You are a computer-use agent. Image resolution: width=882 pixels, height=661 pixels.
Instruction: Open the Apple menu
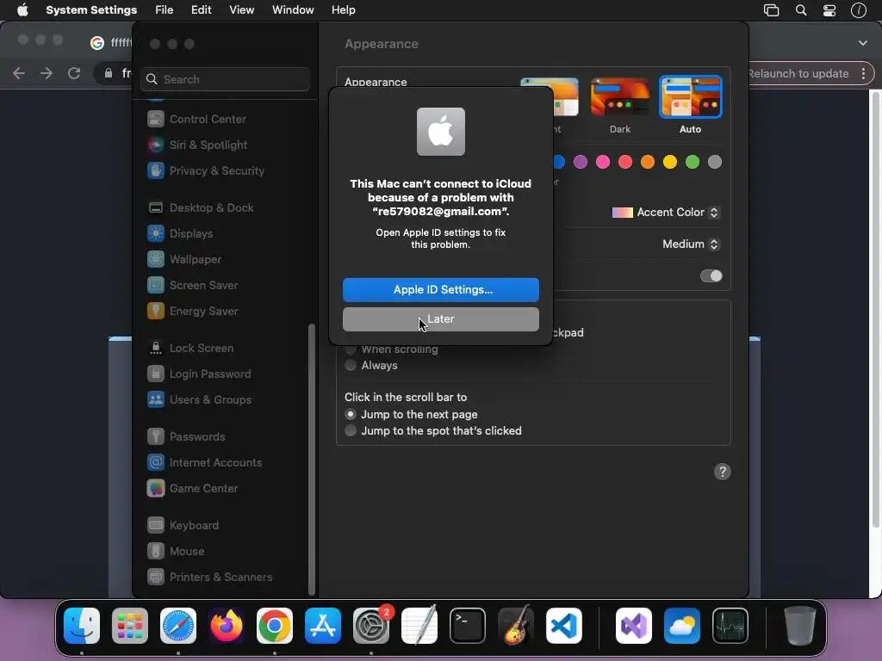(22, 10)
